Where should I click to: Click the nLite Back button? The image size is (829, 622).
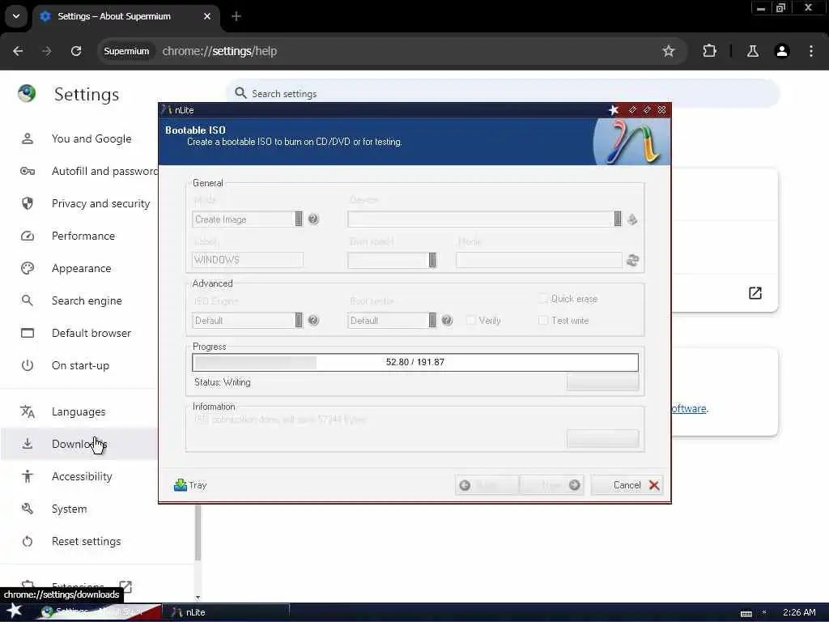[x=487, y=485]
